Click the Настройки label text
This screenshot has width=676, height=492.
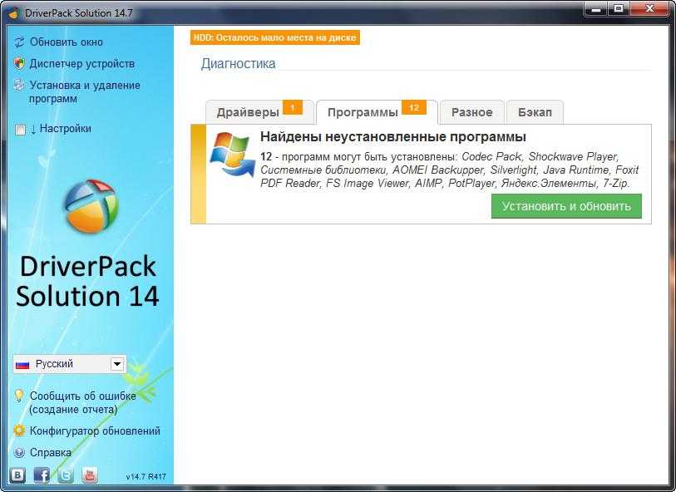pos(66,128)
